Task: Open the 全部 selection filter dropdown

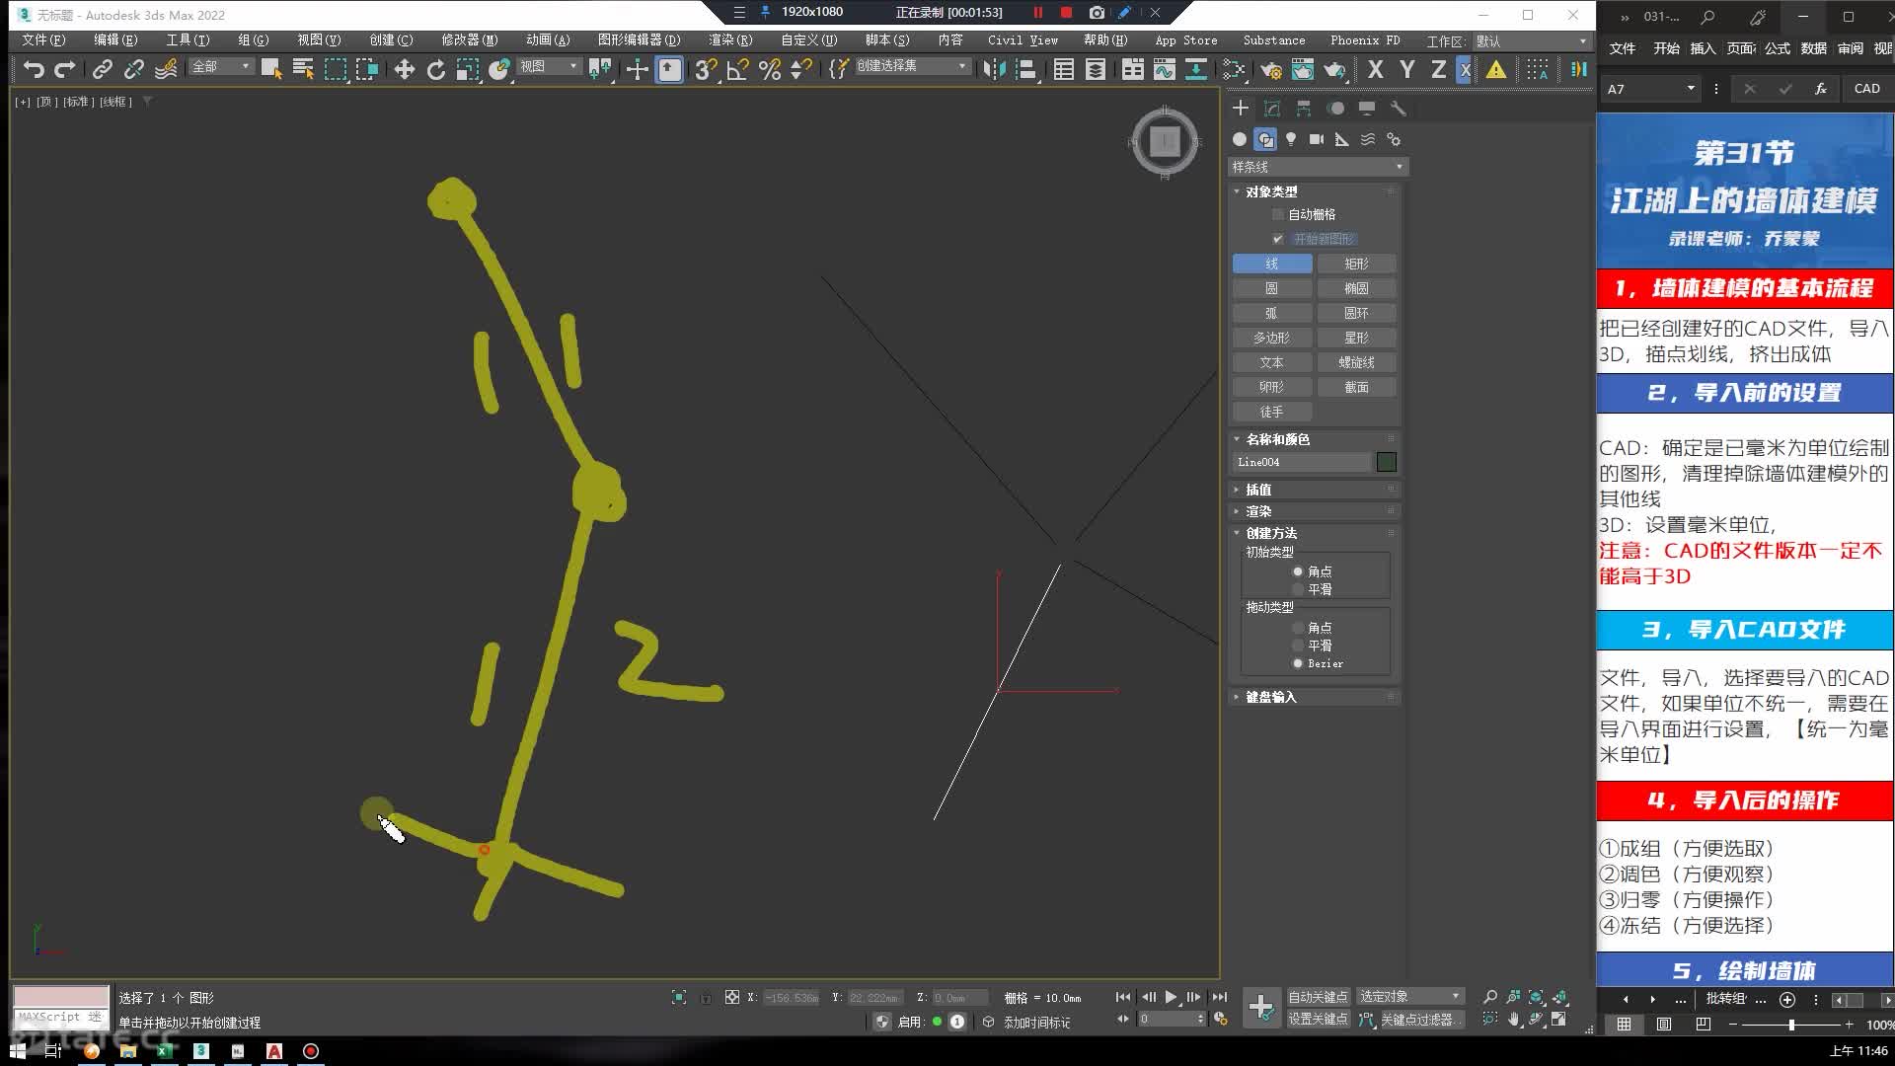Action: click(x=221, y=66)
